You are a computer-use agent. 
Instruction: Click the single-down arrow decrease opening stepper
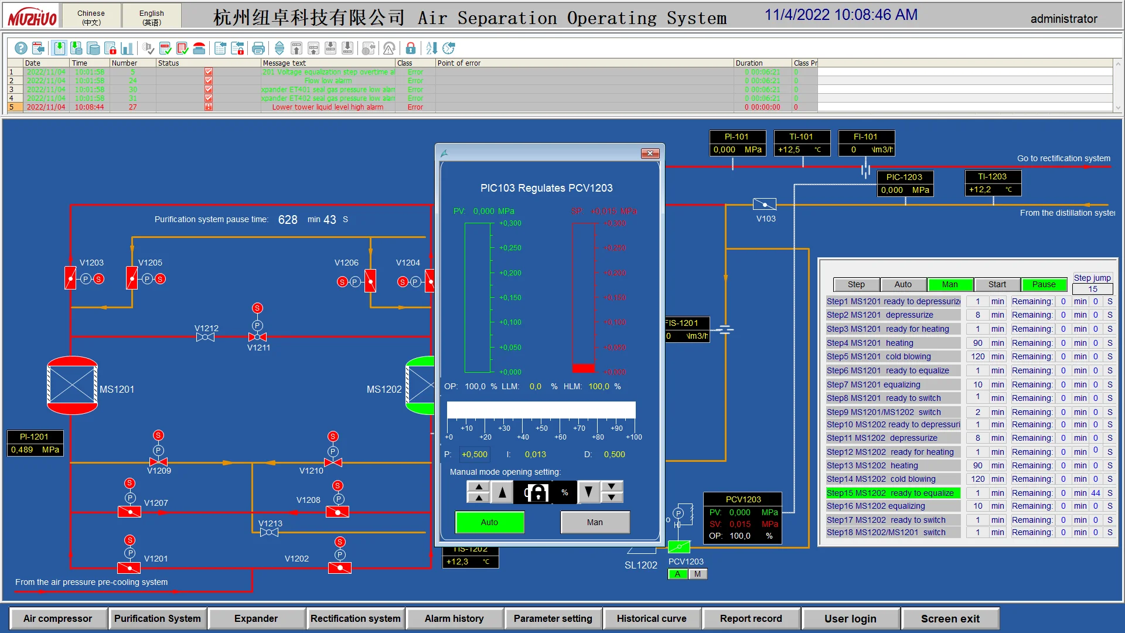tap(588, 492)
